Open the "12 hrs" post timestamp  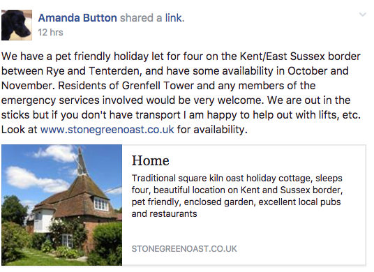tap(50, 32)
